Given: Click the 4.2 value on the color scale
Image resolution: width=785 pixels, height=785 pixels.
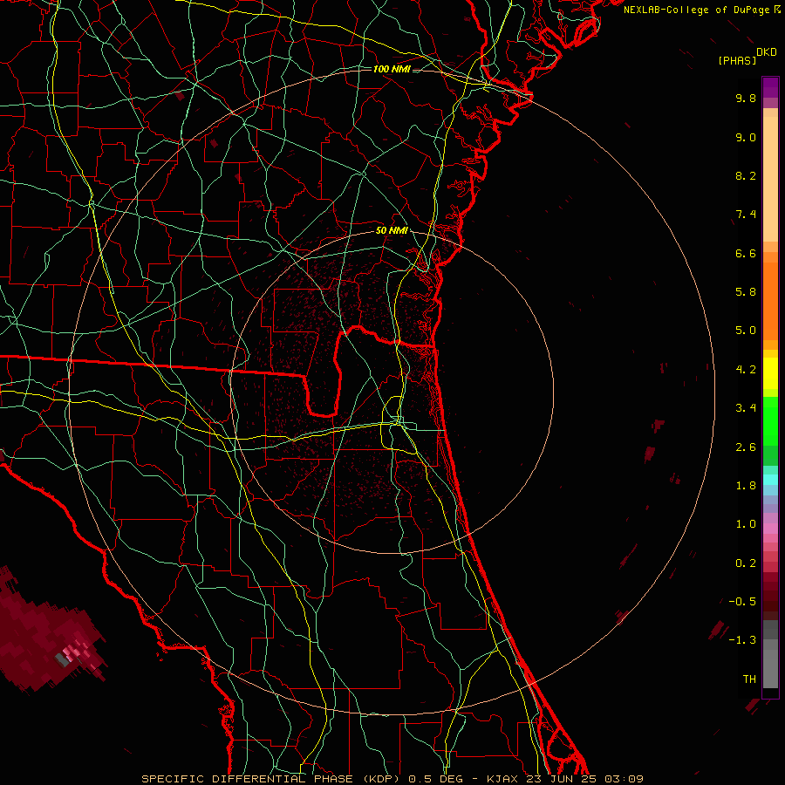Looking at the screenshot, I should pos(746,370).
